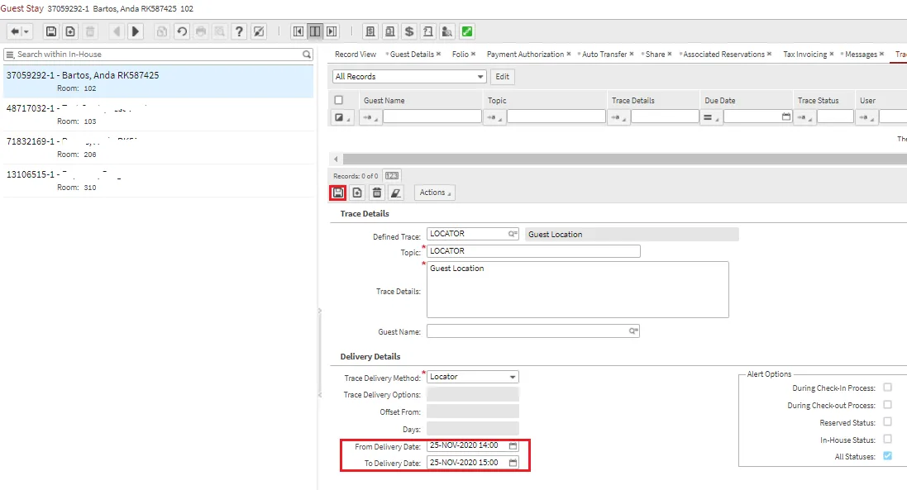This screenshot has width=907, height=490.
Task: Check the In-House Status alert option
Action: [x=887, y=439]
